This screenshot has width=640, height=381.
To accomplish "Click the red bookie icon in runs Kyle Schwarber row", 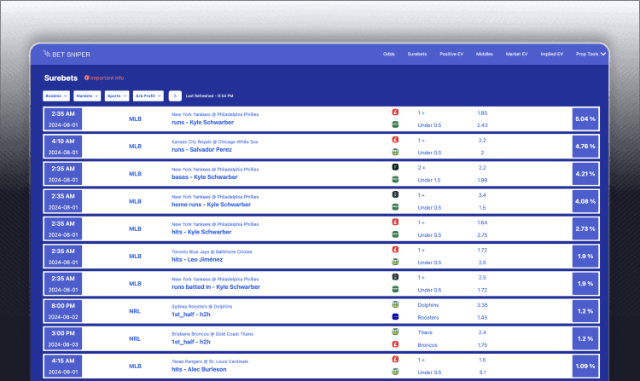I will click(x=395, y=112).
